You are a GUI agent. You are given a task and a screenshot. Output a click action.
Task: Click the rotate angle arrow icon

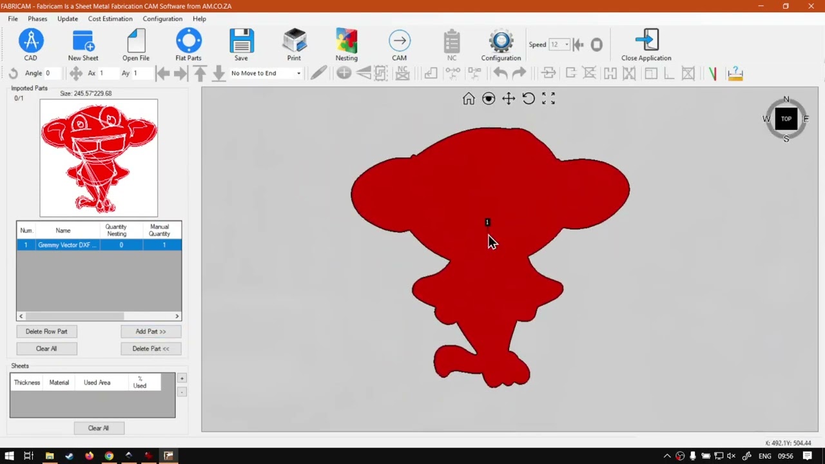(13, 73)
